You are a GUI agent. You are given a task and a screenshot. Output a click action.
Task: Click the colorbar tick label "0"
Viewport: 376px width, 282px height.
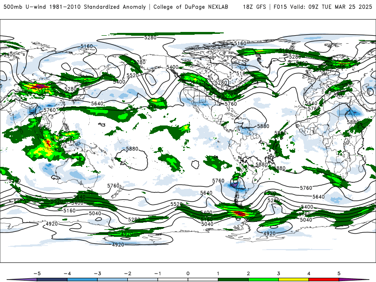coord(188,274)
